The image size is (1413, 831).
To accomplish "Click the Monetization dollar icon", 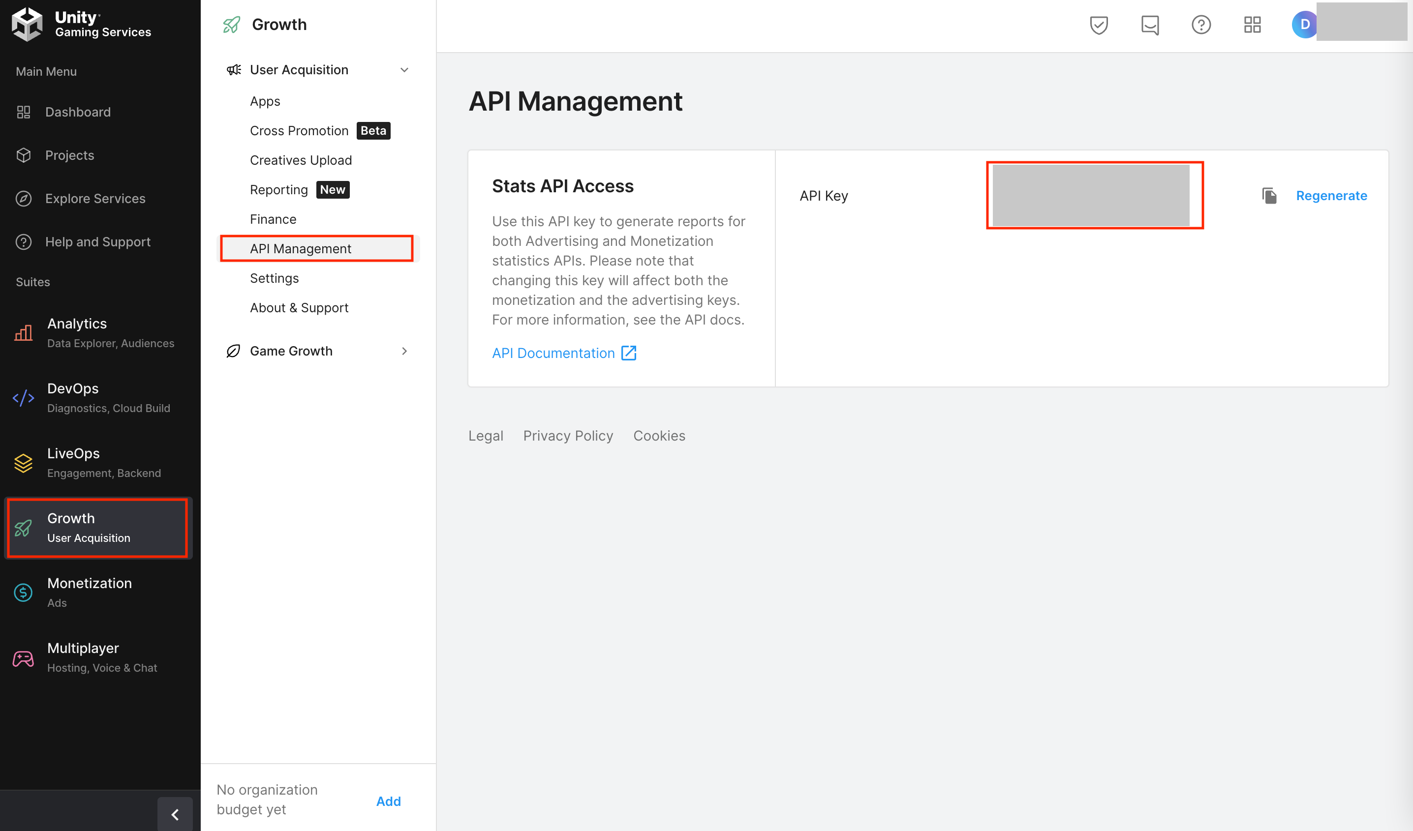I will [24, 593].
